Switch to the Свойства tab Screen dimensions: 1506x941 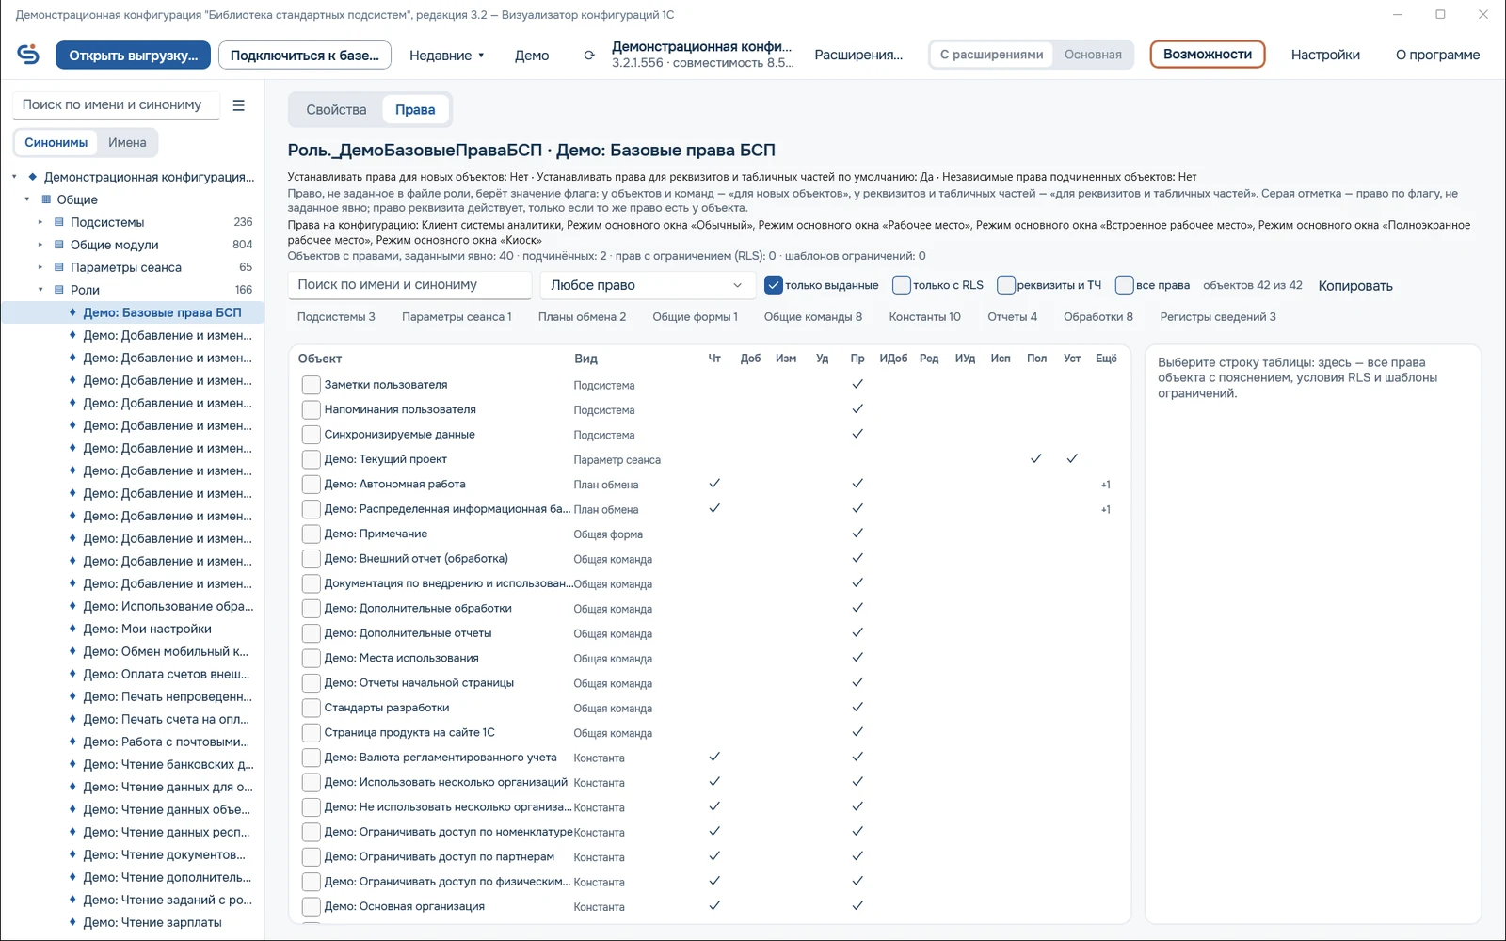(x=336, y=110)
